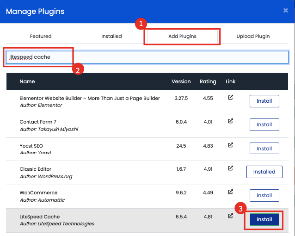The image size is (295, 236).
Task: Open Yoast SEO external link icon
Action: (x=230, y=145)
